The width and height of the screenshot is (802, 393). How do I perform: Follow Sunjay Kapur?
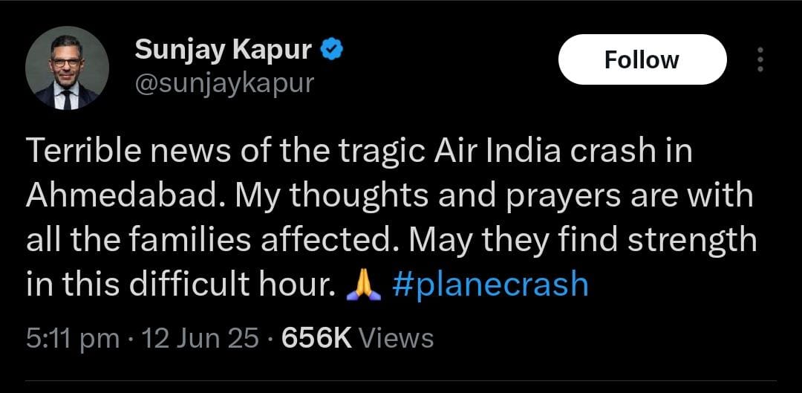pos(642,59)
